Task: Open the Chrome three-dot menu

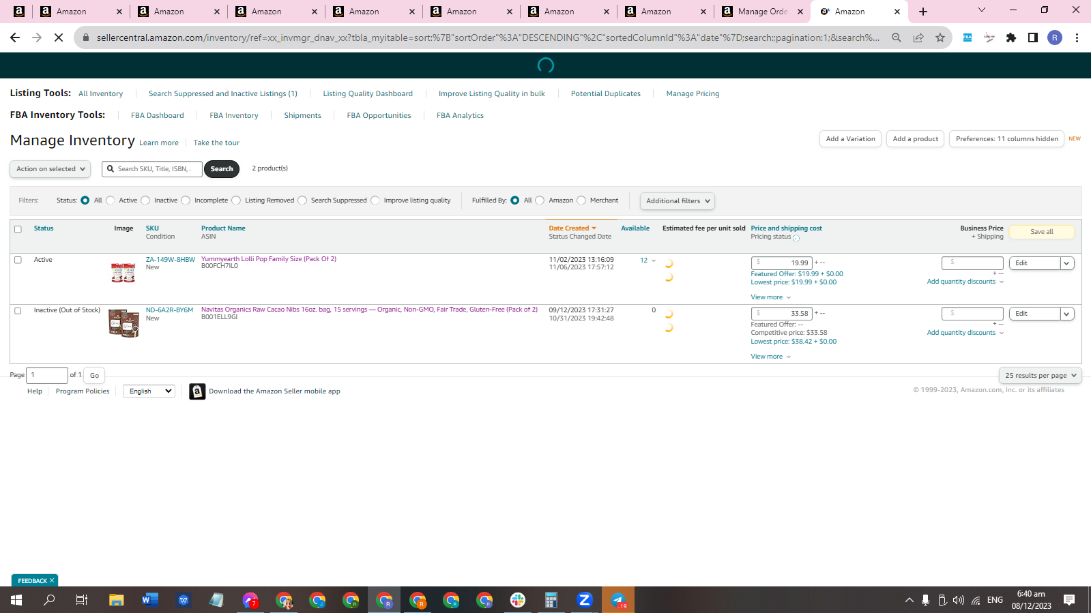Action: [1077, 38]
